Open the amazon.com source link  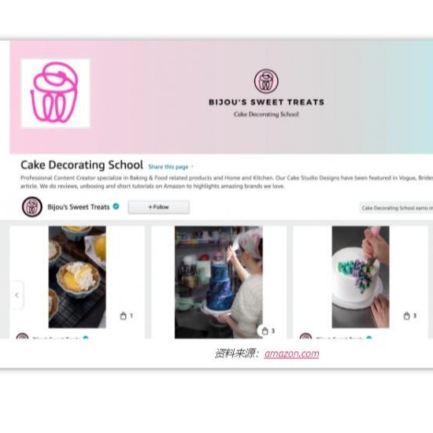click(291, 353)
